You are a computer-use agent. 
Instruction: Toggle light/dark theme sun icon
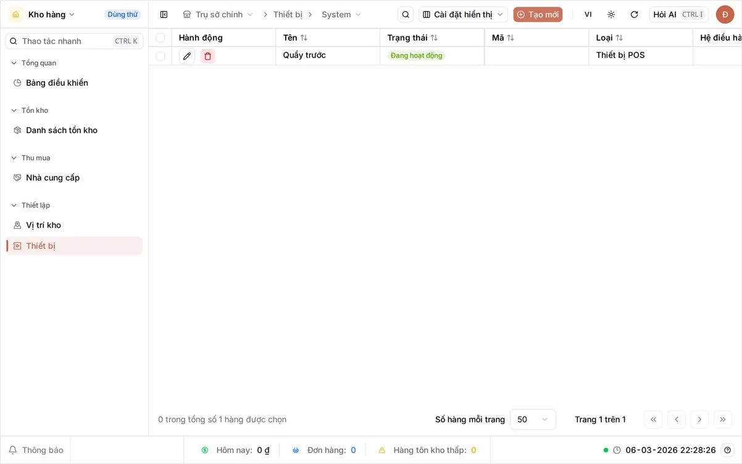[611, 14]
